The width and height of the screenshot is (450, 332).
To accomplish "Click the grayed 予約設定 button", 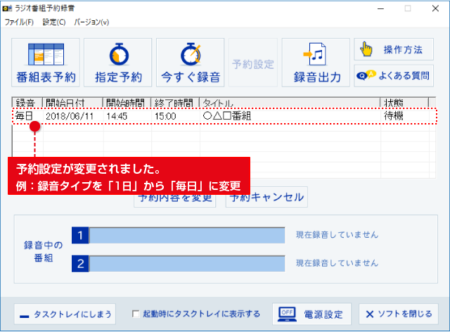I will [253, 63].
